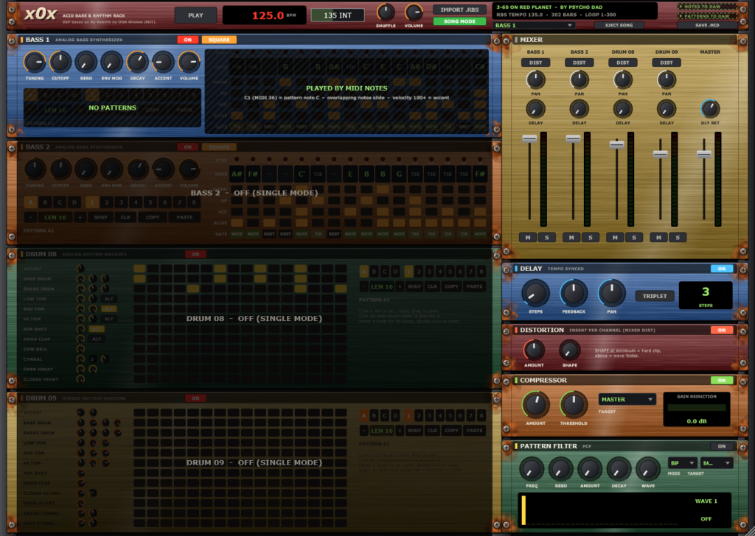Screen dimensions: 755x536
Task: Open the pattern filter TARGET dropdown
Action: point(716,463)
